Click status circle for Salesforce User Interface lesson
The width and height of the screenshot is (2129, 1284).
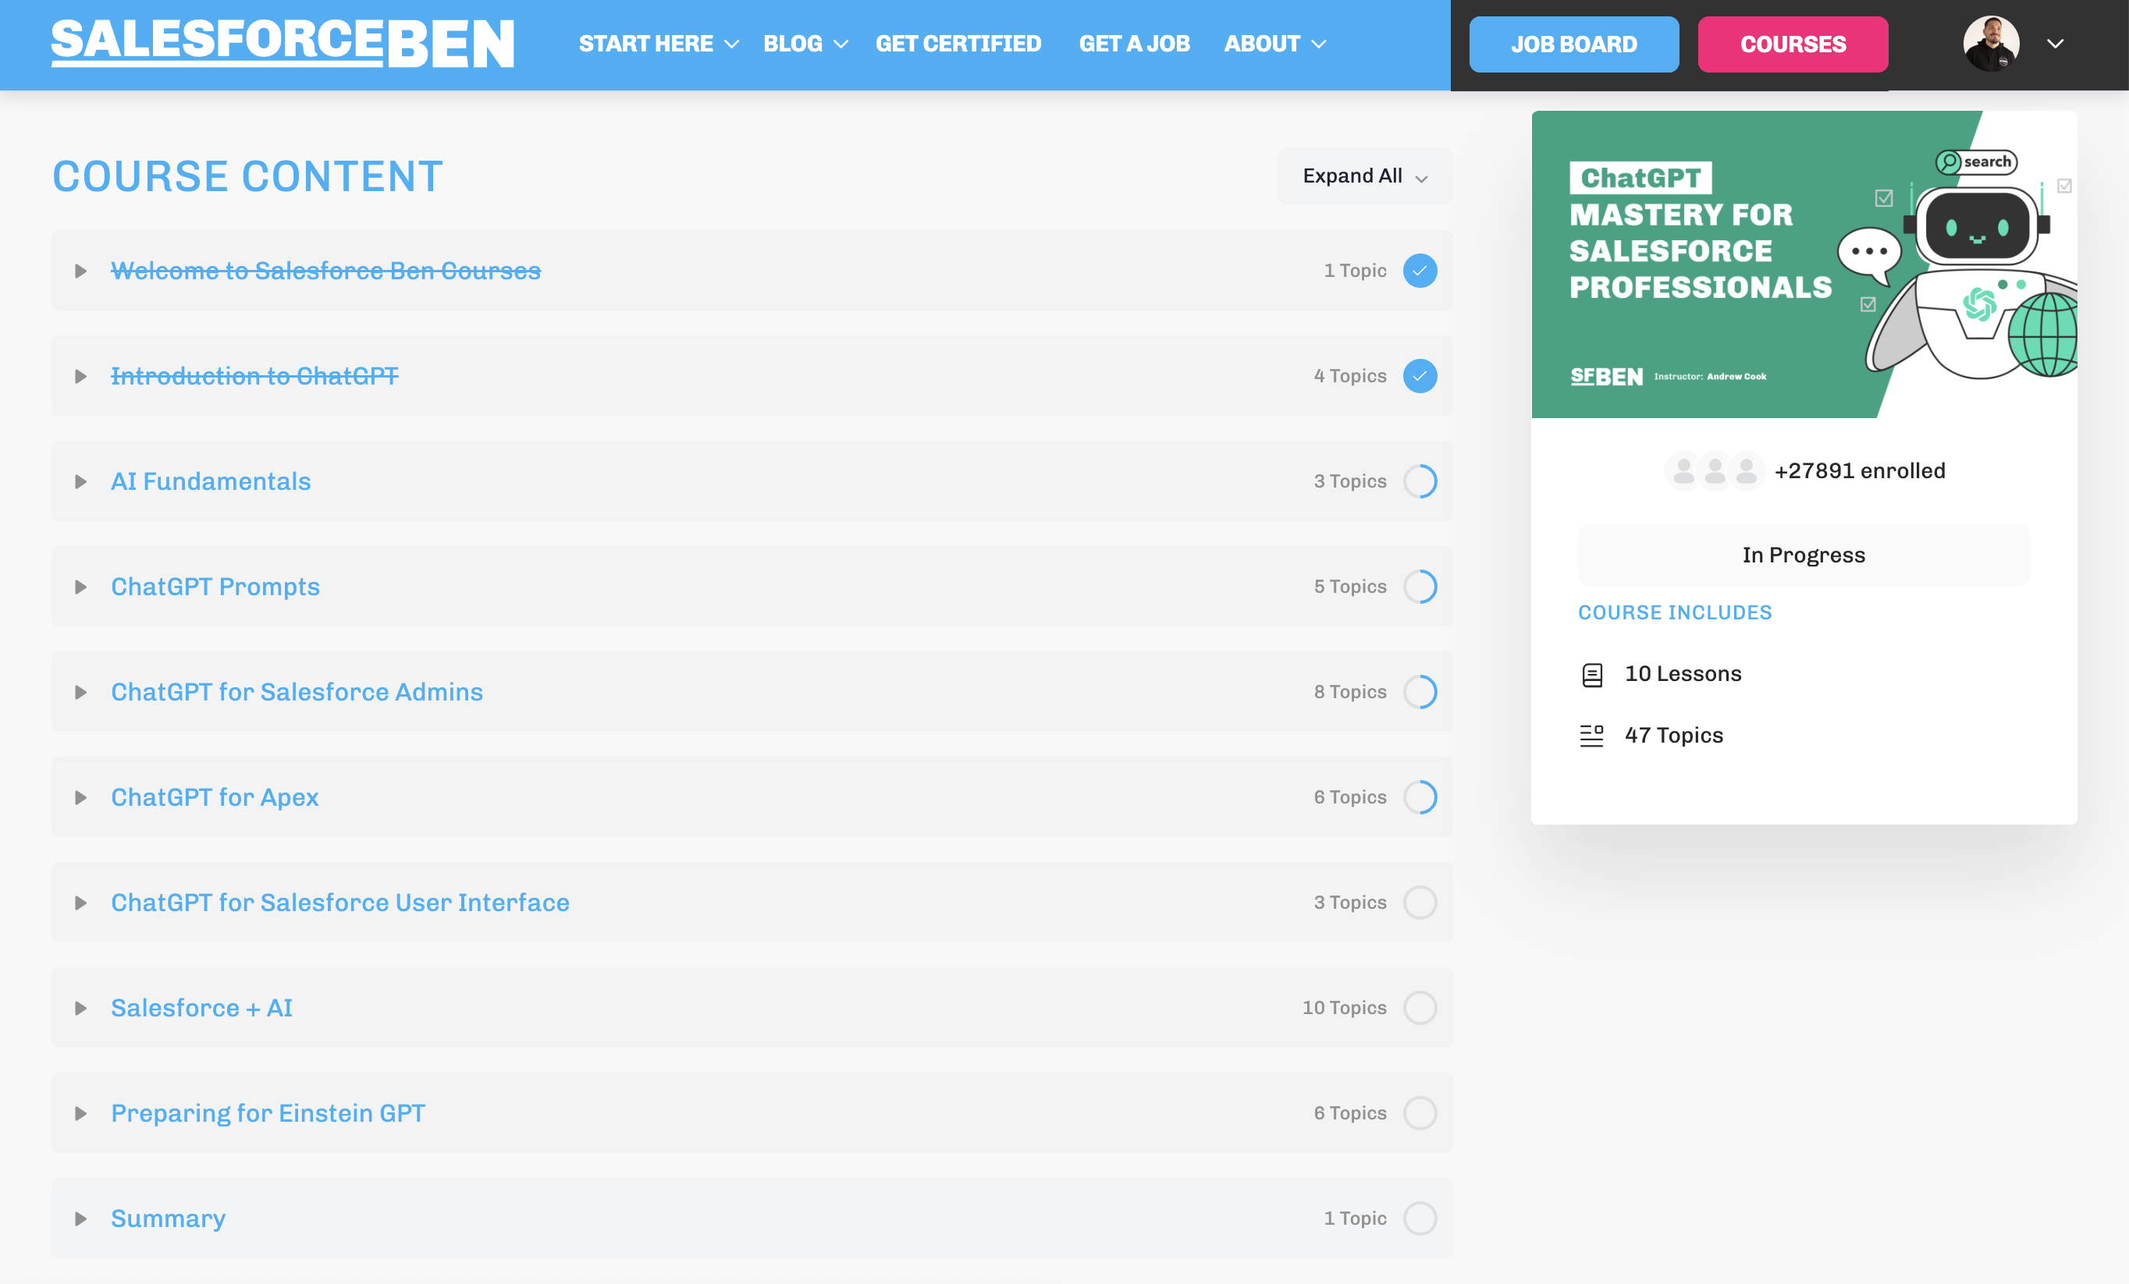point(1420,903)
